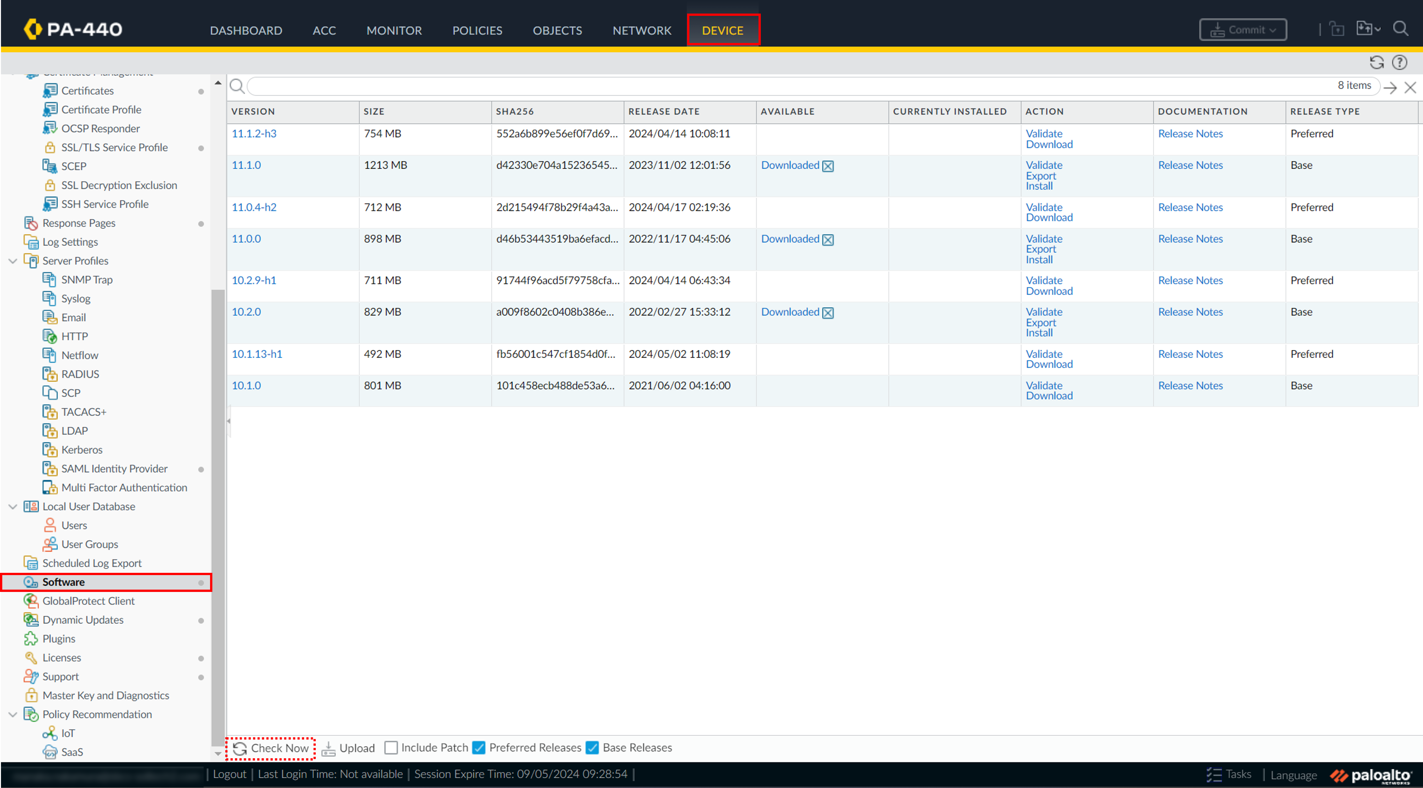Image resolution: width=1423 pixels, height=788 pixels.
Task: Click the Support icon
Action: pos(31,677)
